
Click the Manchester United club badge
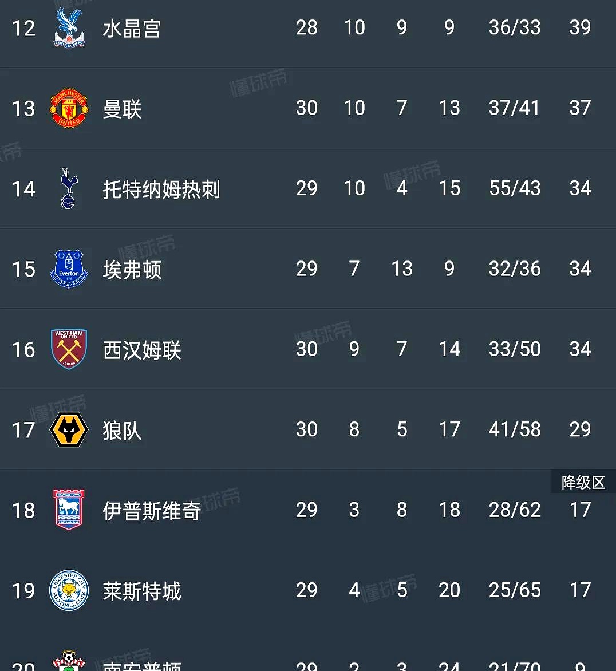(69, 108)
